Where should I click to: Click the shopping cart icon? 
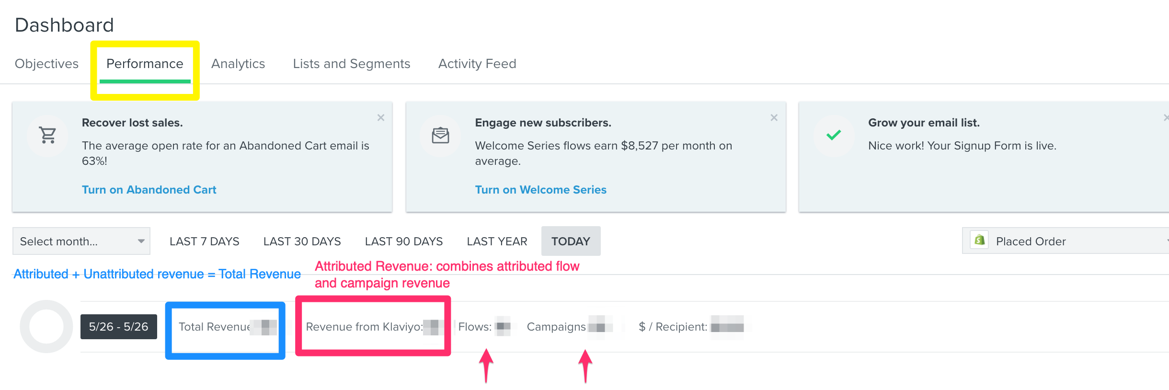47,136
